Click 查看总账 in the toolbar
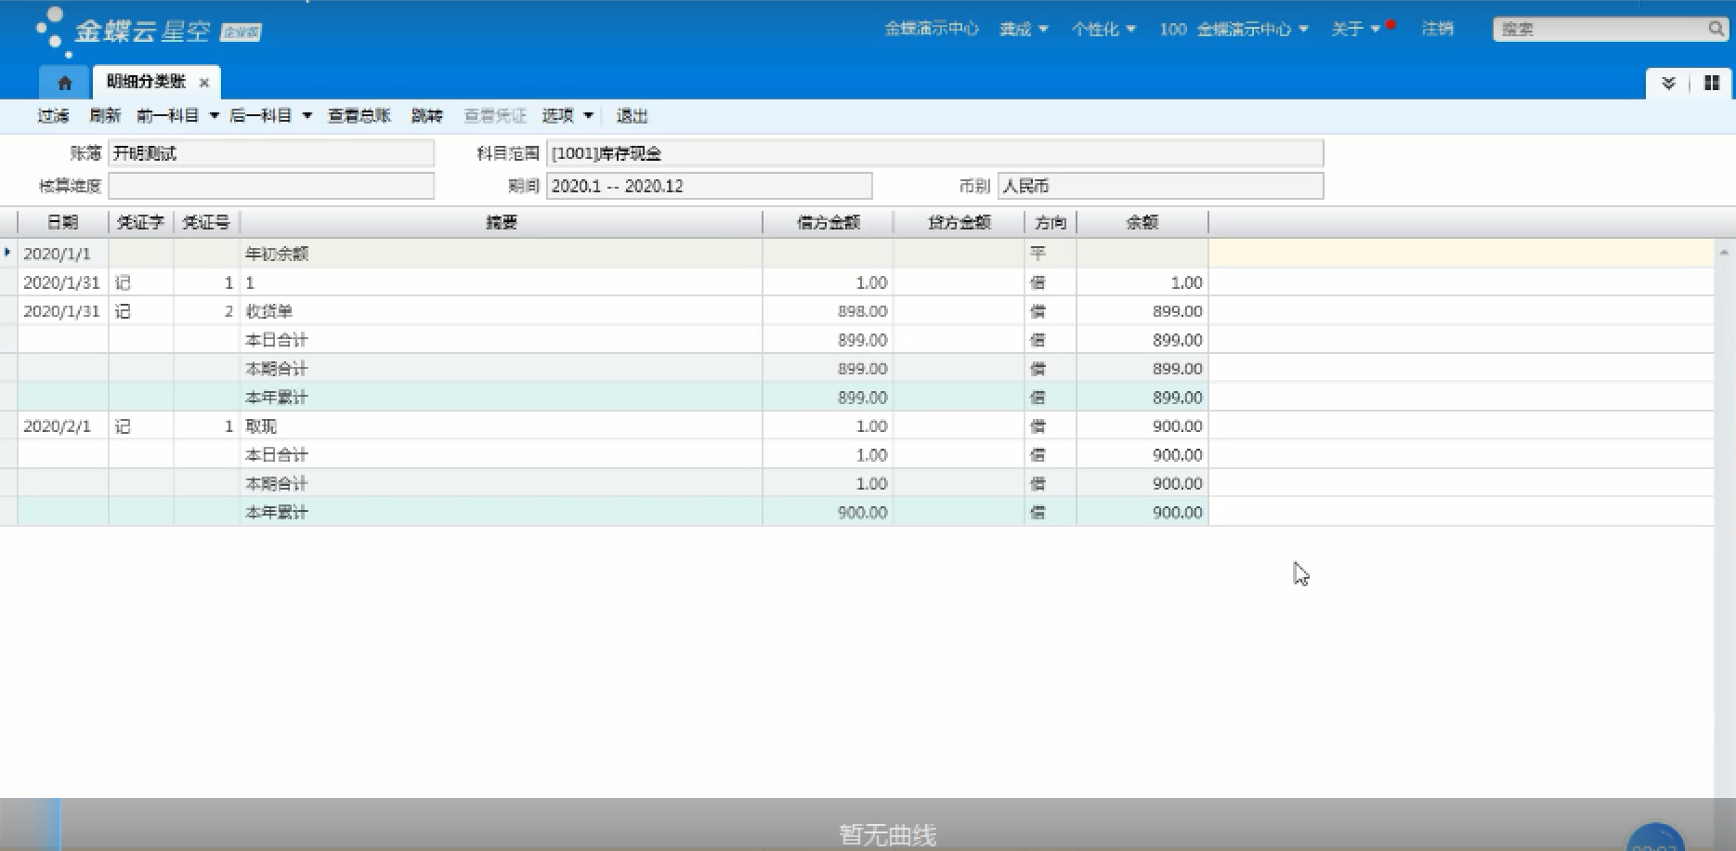Viewport: 1736px width, 851px height. (x=359, y=116)
